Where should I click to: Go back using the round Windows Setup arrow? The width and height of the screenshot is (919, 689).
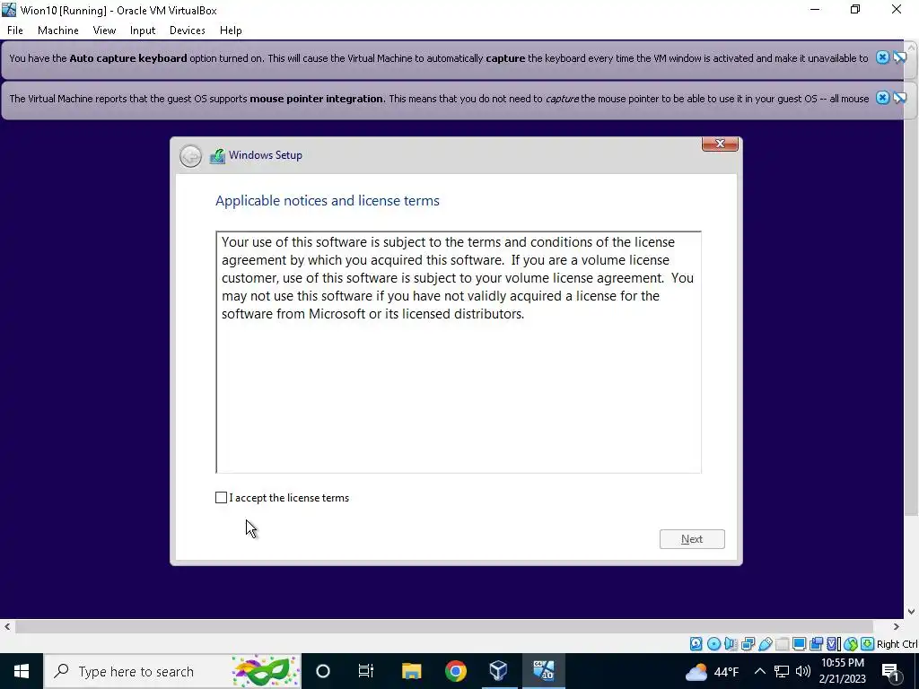(190, 156)
